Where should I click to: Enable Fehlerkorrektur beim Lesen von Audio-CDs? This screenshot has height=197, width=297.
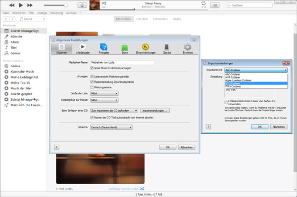coord(226,102)
